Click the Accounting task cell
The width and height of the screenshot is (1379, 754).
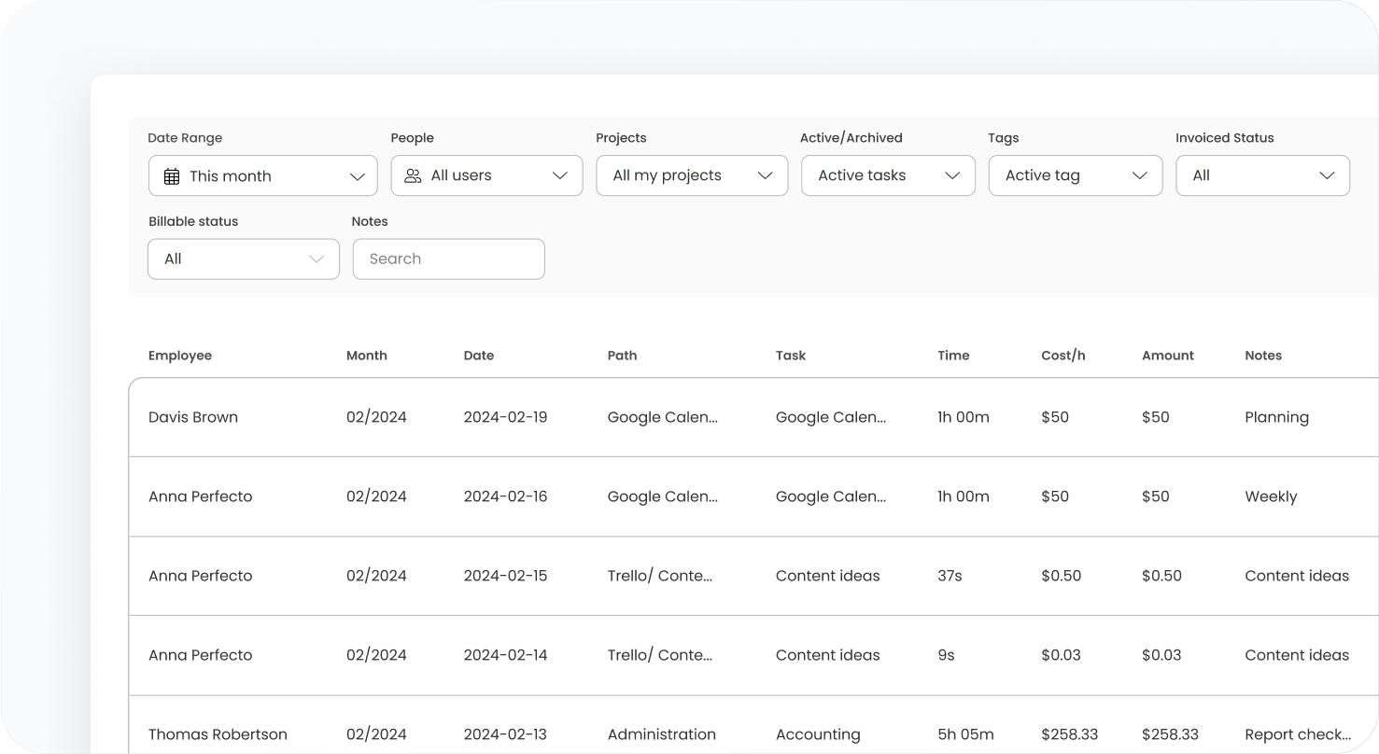tap(818, 734)
